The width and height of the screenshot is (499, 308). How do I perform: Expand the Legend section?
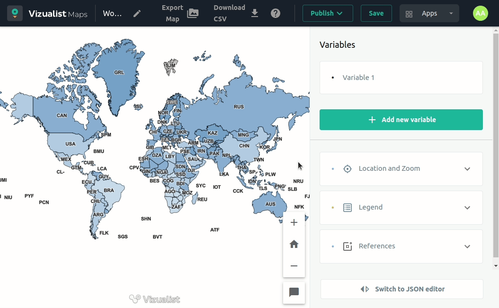401,208
